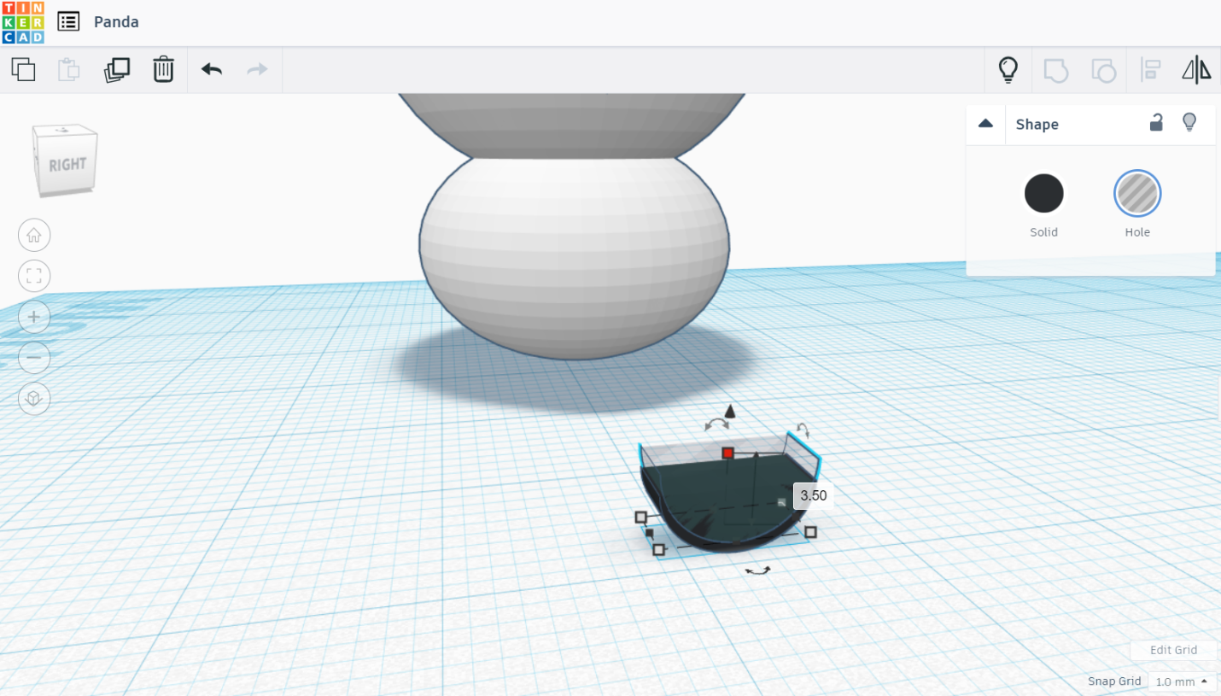The image size is (1221, 696).
Task: Redo the last action
Action: (258, 69)
